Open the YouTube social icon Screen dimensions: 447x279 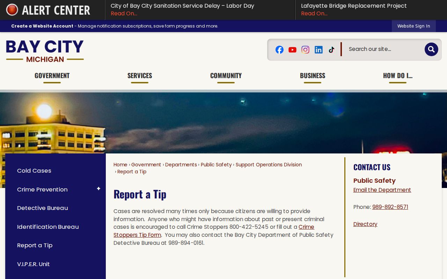point(292,50)
